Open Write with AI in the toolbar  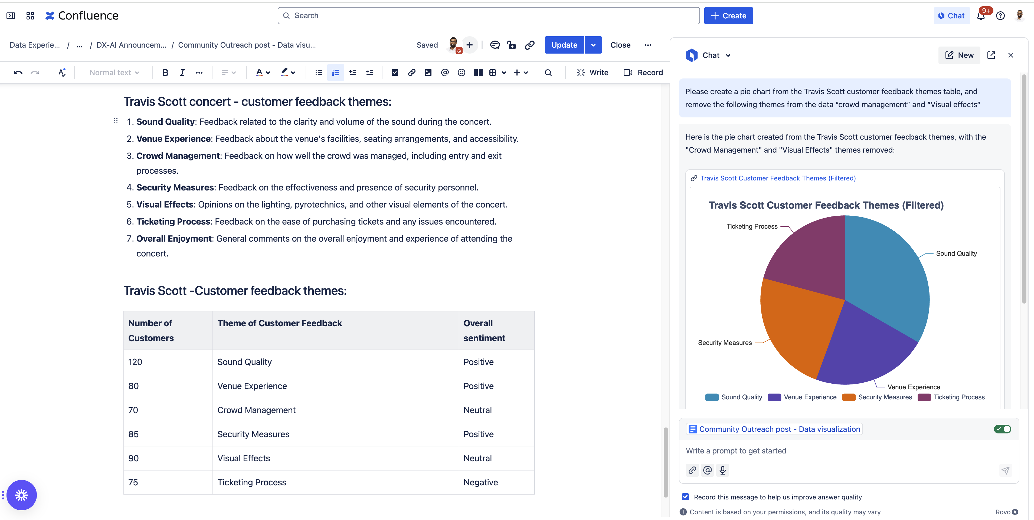click(x=593, y=73)
